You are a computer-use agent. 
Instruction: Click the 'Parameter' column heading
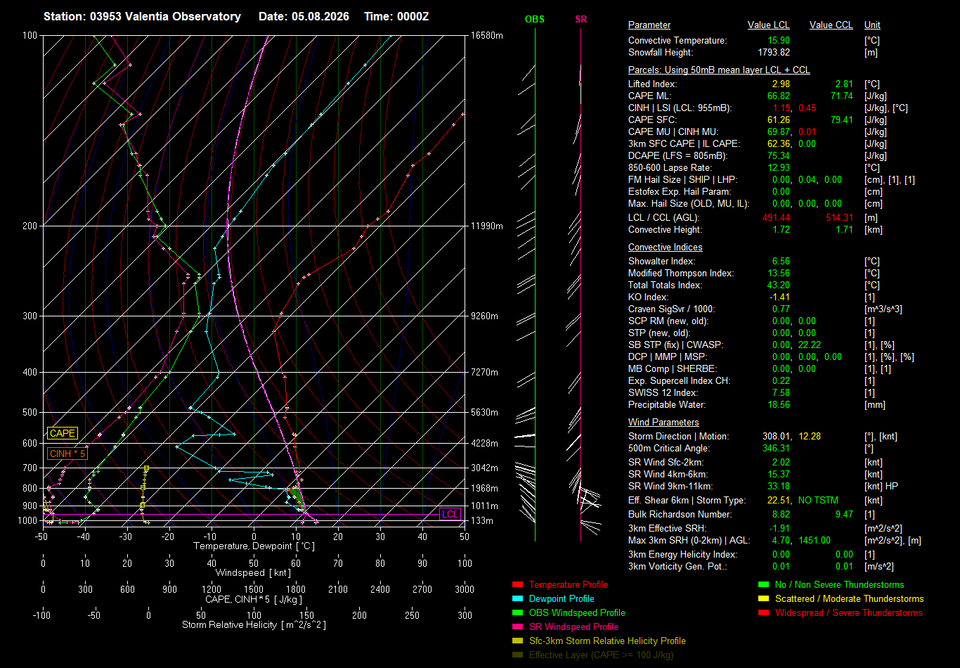click(x=649, y=25)
